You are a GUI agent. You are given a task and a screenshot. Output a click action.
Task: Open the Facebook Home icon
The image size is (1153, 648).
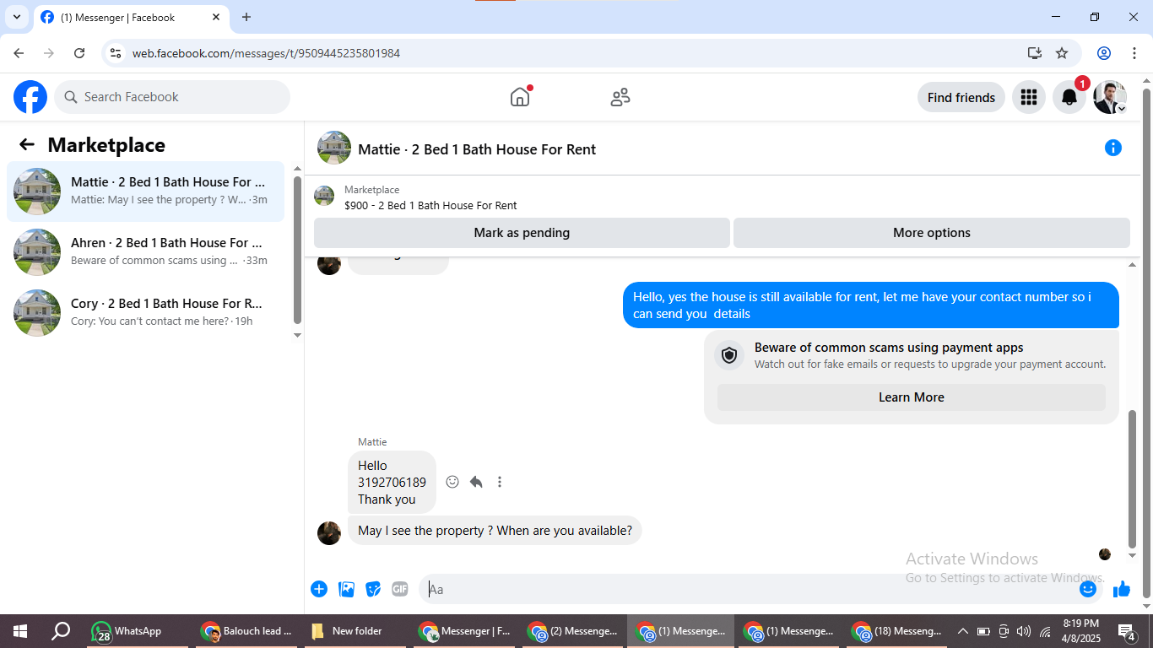520,97
